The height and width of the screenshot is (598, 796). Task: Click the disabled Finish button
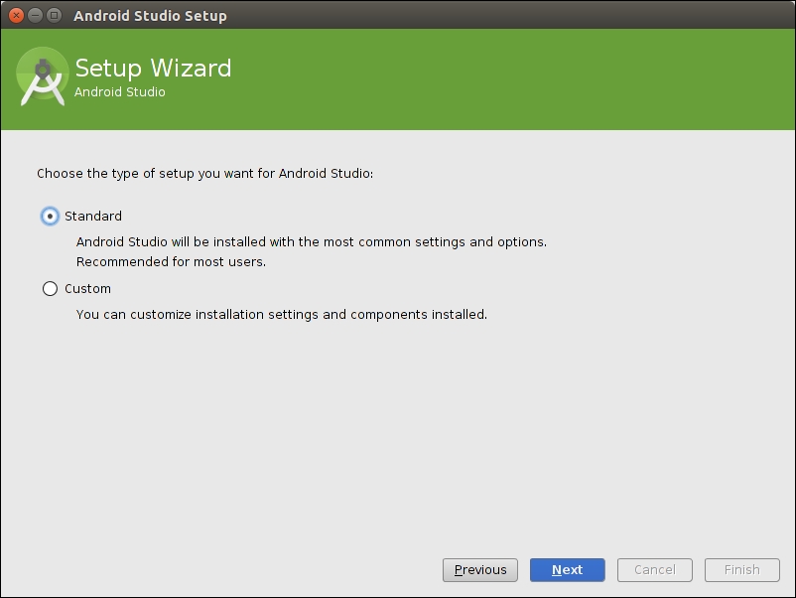pyautogui.click(x=741, y=570)
